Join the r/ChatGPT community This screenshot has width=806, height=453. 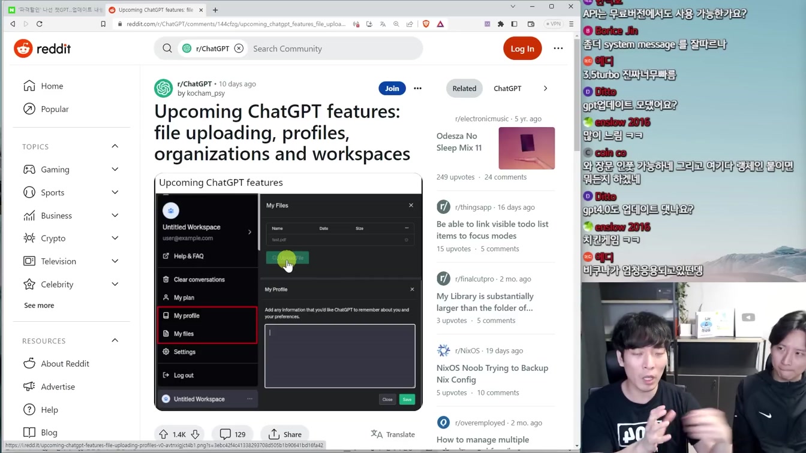(392, 88)
